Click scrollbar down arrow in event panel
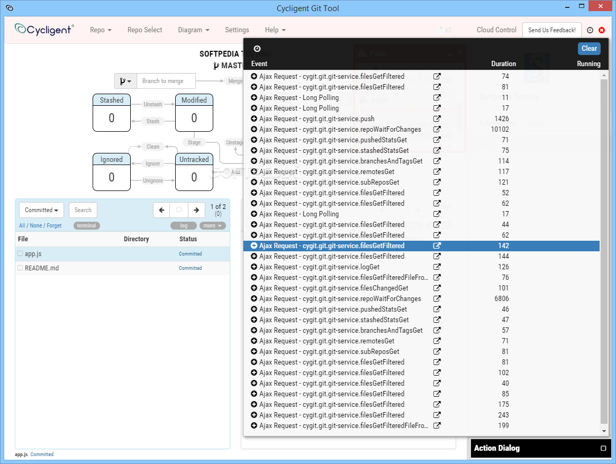Image resolution: width=616 pixels, height=464 pixels. pyautogui.click(x=604, y=431)
